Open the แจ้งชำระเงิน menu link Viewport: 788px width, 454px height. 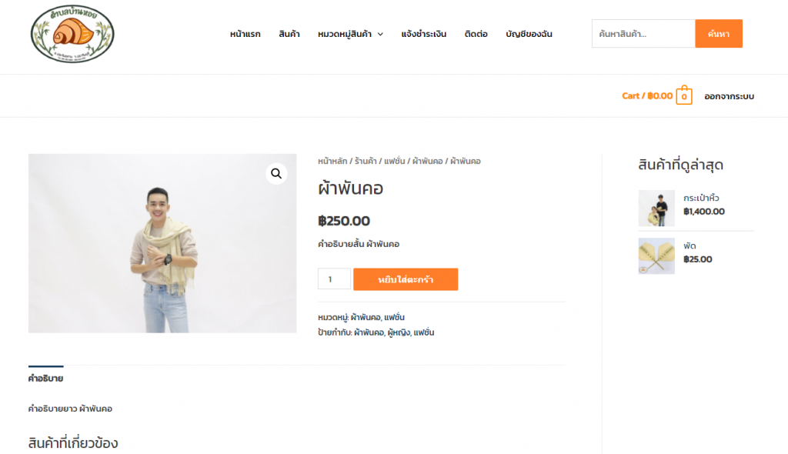(424, 34)
